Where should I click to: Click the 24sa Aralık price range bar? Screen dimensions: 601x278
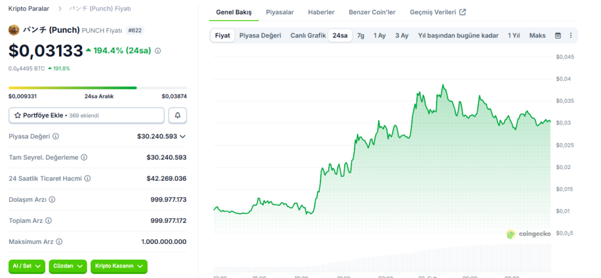tap(97, 88)
